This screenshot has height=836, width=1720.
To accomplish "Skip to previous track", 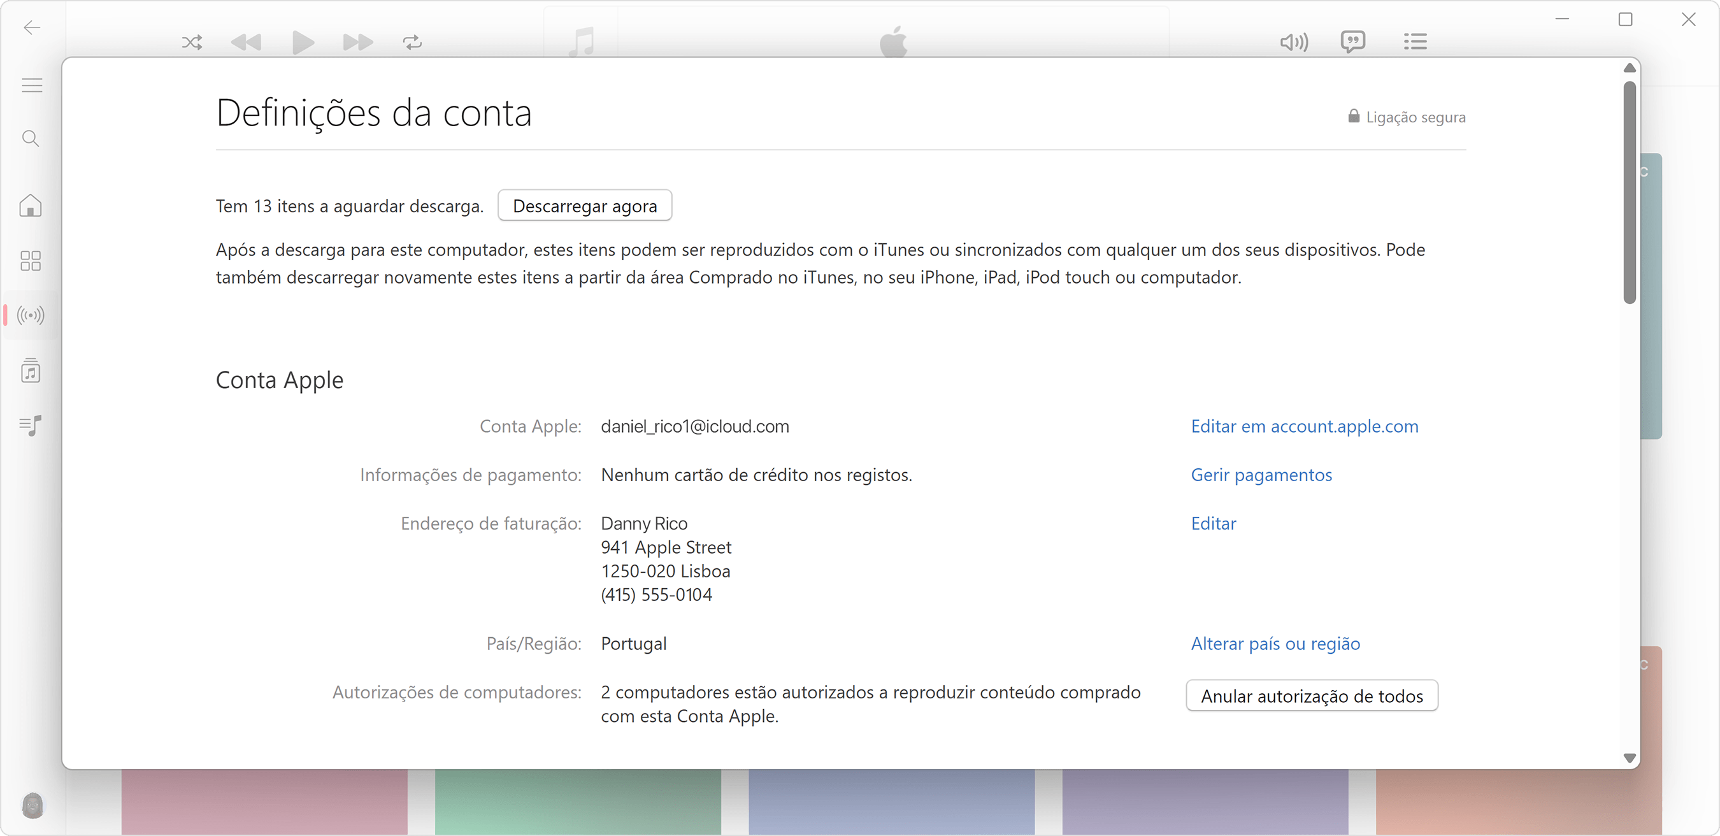I will [246, 43].
